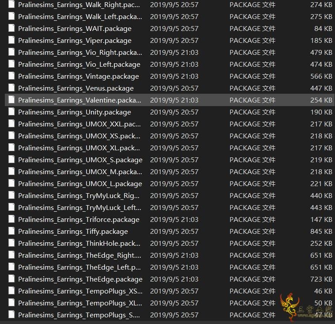Click file icon of Pralinesims_Earrings_Triforce.package
The image size is (335, 324).
(11, 219)
